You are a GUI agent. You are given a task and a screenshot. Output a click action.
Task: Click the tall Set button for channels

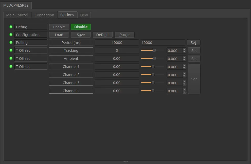click(194, 79)
